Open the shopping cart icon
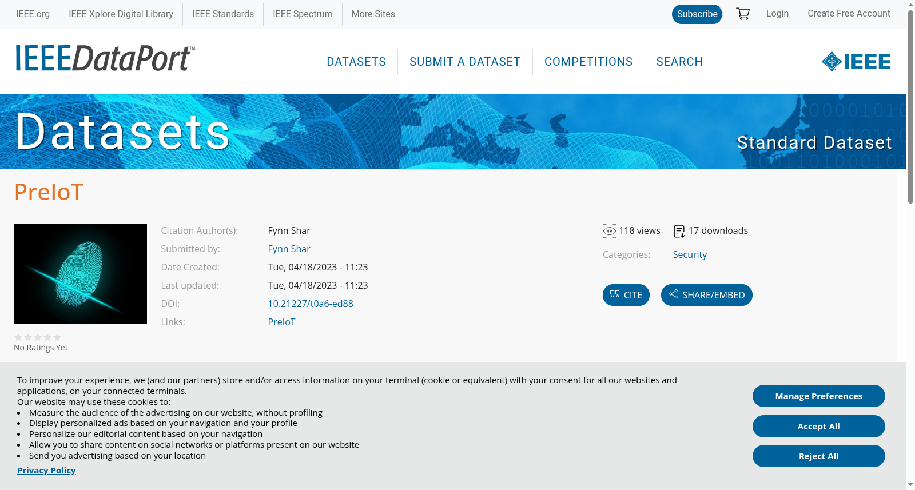 click(743, 14)
